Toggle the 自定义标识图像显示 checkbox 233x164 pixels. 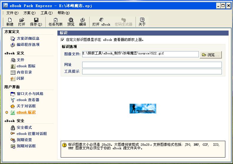click(x=62, y=40)
